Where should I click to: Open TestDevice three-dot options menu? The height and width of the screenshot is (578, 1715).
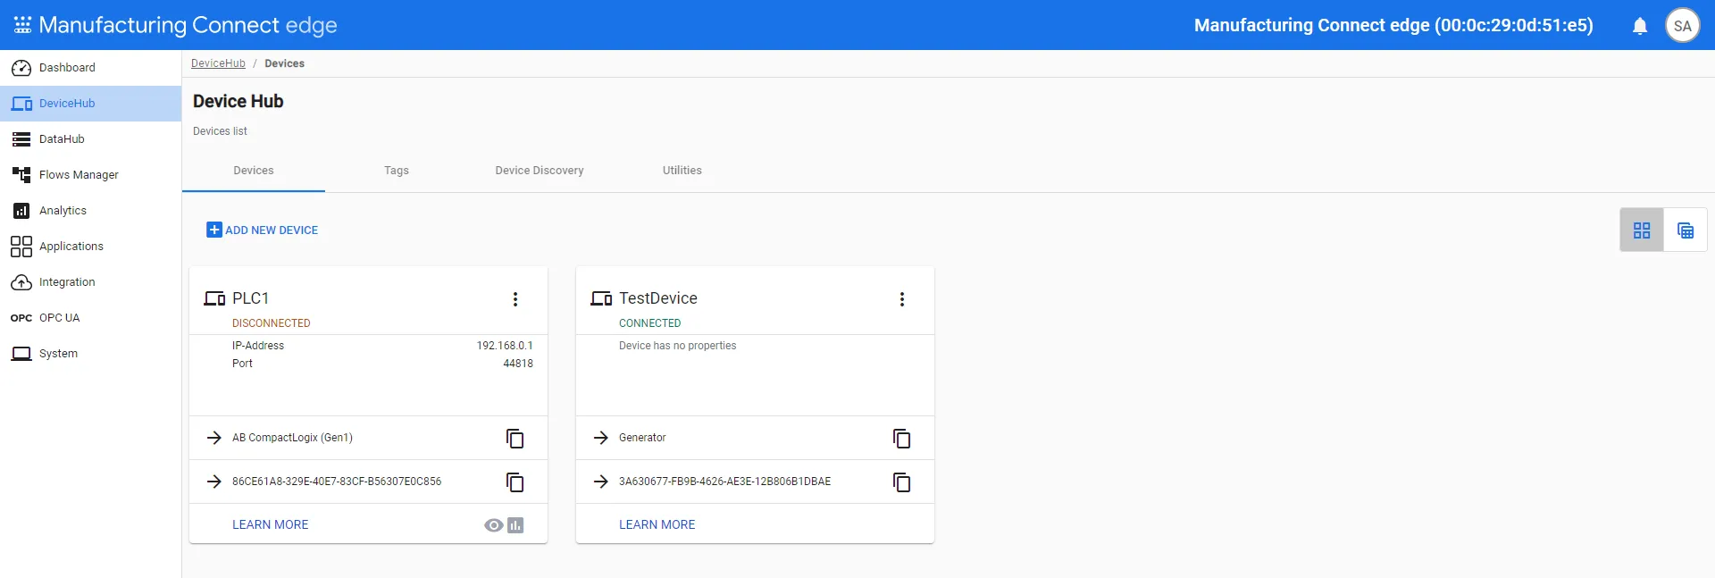[x=902, y=299]
